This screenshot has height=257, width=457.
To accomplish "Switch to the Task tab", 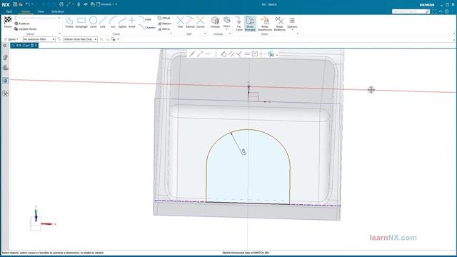I will click(x=9, y=11).
